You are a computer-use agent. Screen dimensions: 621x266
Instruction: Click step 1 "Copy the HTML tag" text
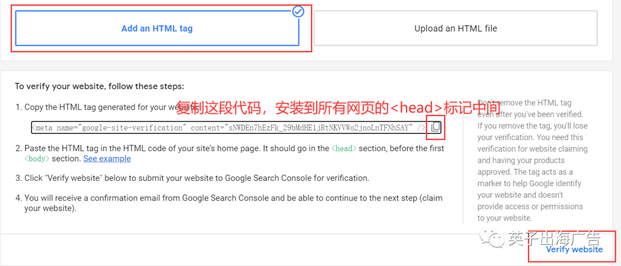tap(100, 107)
